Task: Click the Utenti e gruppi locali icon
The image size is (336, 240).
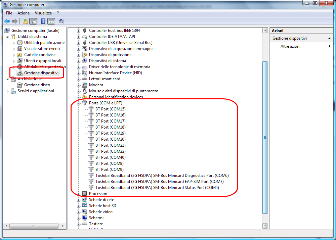Action: tap(20, 61)
